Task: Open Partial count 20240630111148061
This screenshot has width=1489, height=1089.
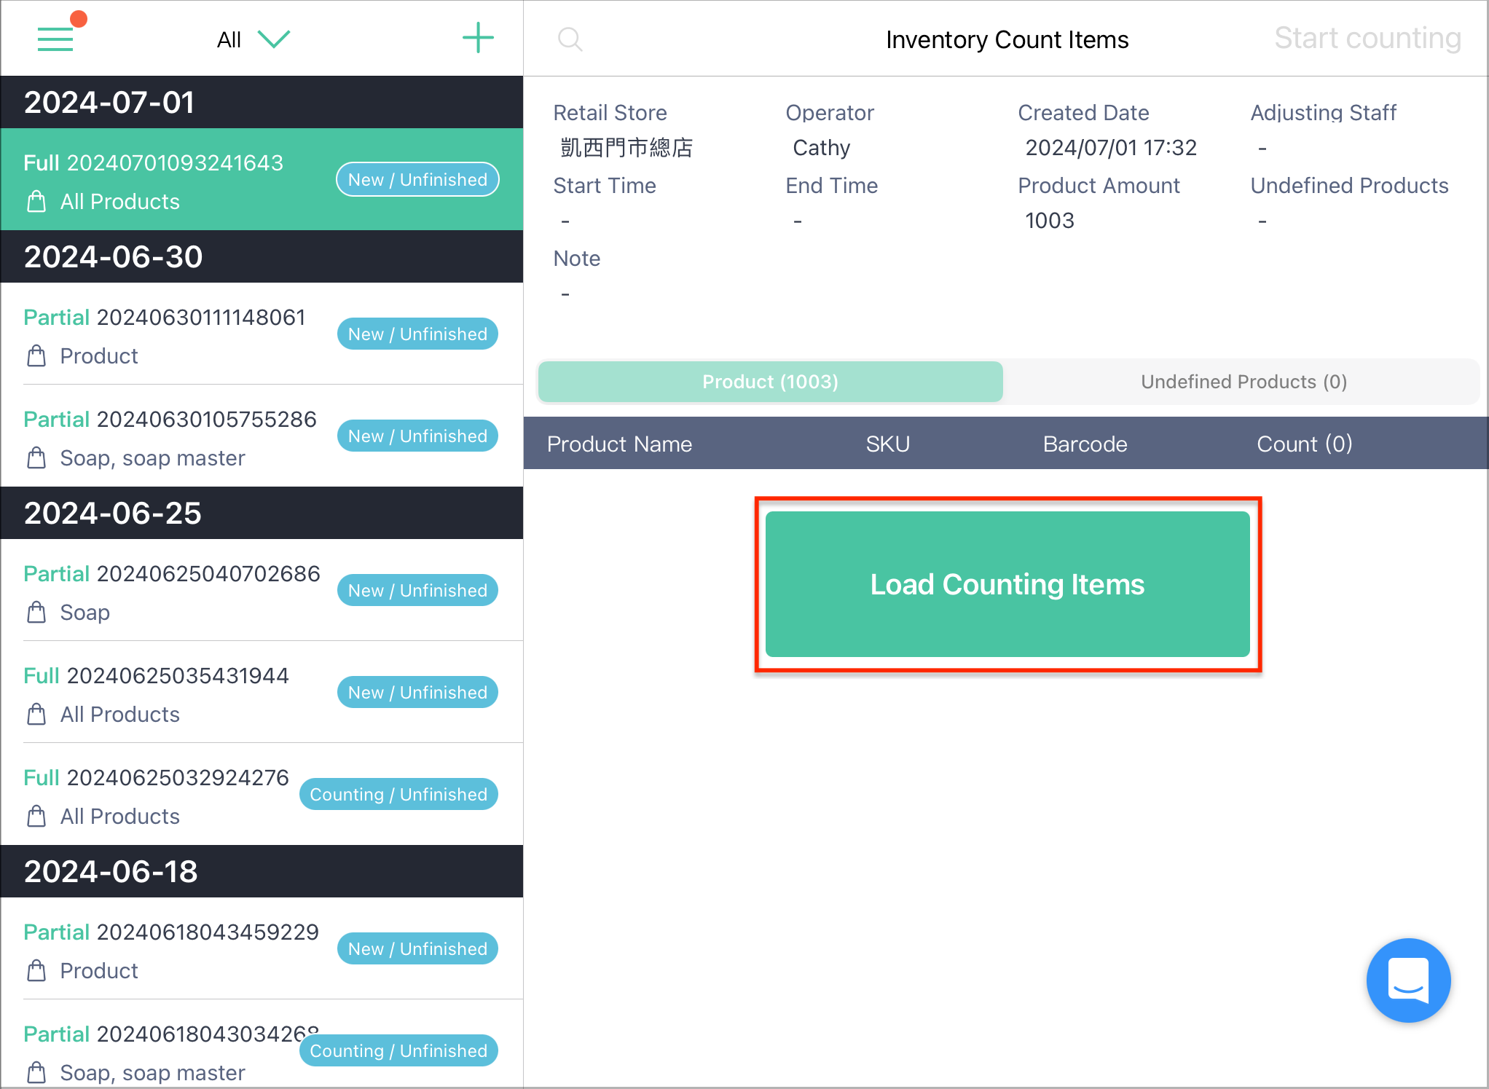Action: tap(262, 334)
